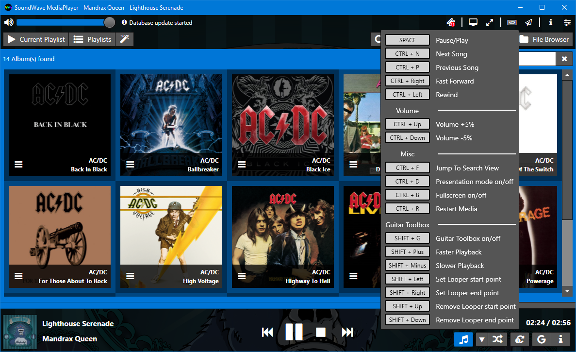Click the magic wand toolbar icon

tap(125, 39)
